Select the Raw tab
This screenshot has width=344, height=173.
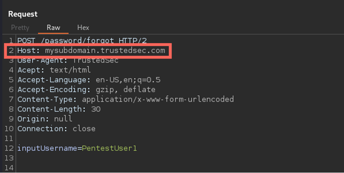click(x=53, y=27)
